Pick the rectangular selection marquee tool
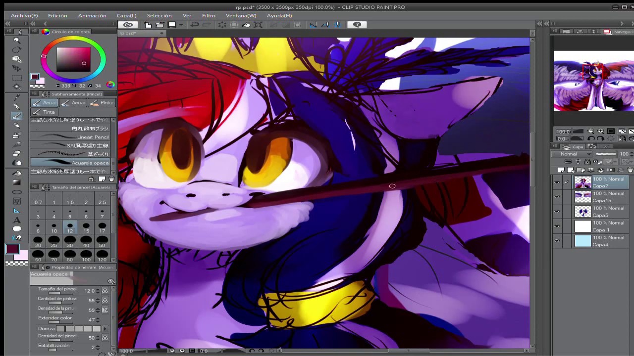The width and height of the screenshot is (634, 356). tap(16, 78)
